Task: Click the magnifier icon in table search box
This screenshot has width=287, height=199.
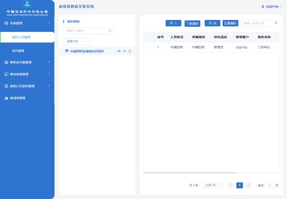Action: pos(275,23)
